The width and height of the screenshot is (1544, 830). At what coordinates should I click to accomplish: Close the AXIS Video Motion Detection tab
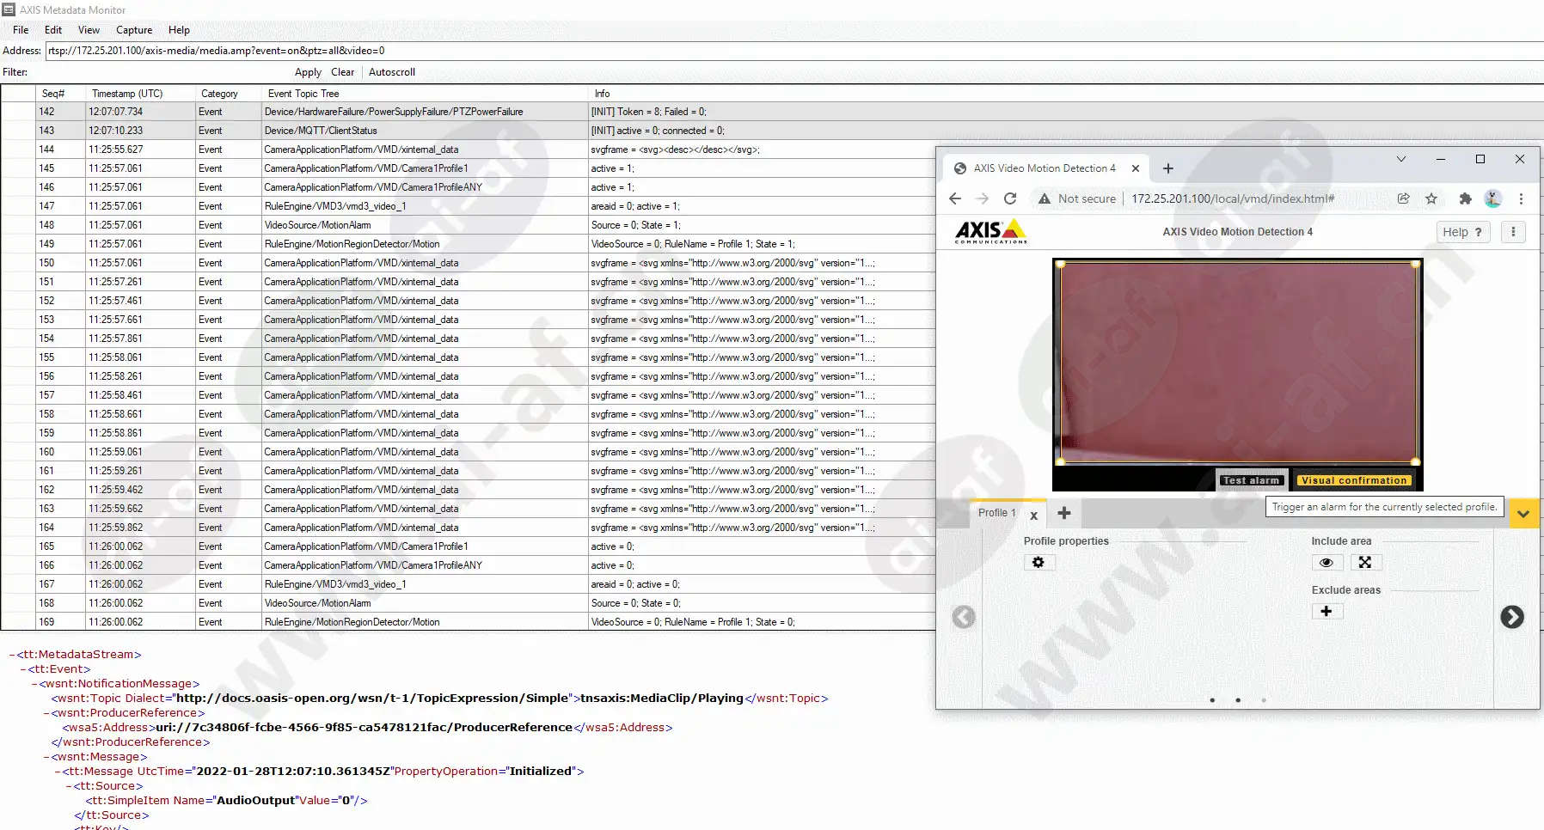point(1136,168)
